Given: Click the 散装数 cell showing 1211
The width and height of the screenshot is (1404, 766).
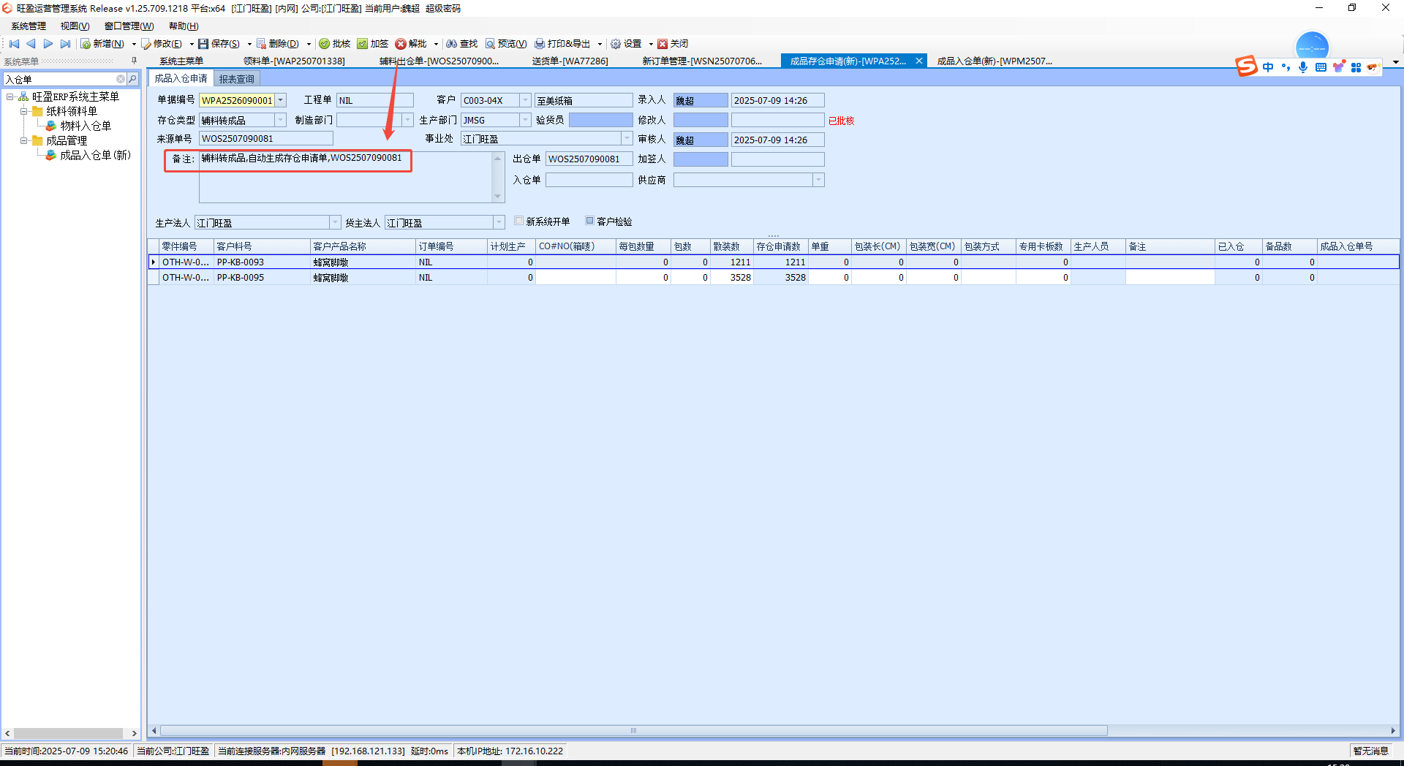Looking at the screenshot, I should (731, 262).
